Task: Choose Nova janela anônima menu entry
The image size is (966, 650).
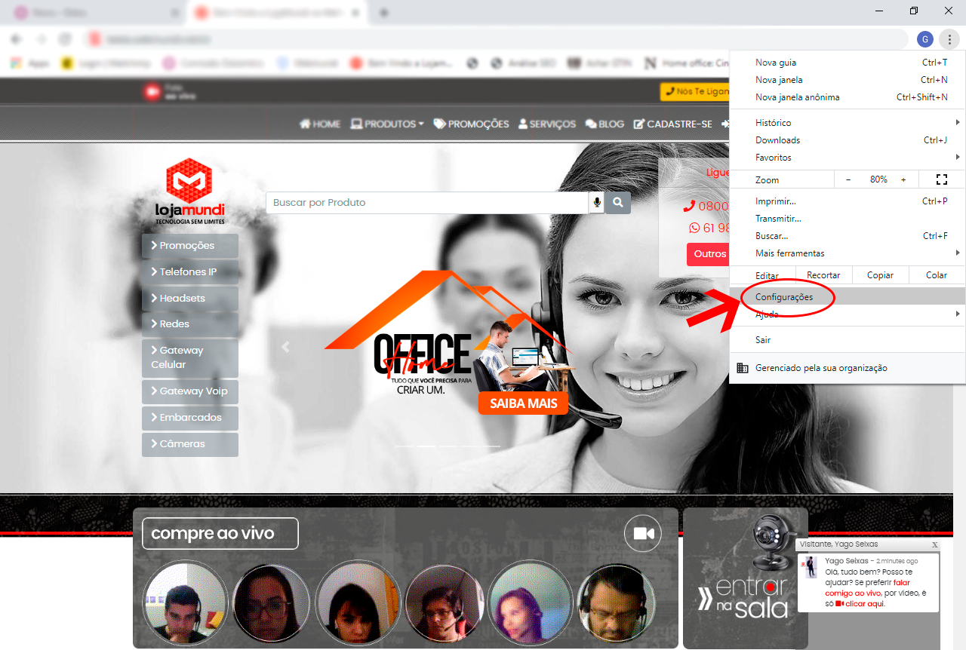Action: [x=798, y=97]
